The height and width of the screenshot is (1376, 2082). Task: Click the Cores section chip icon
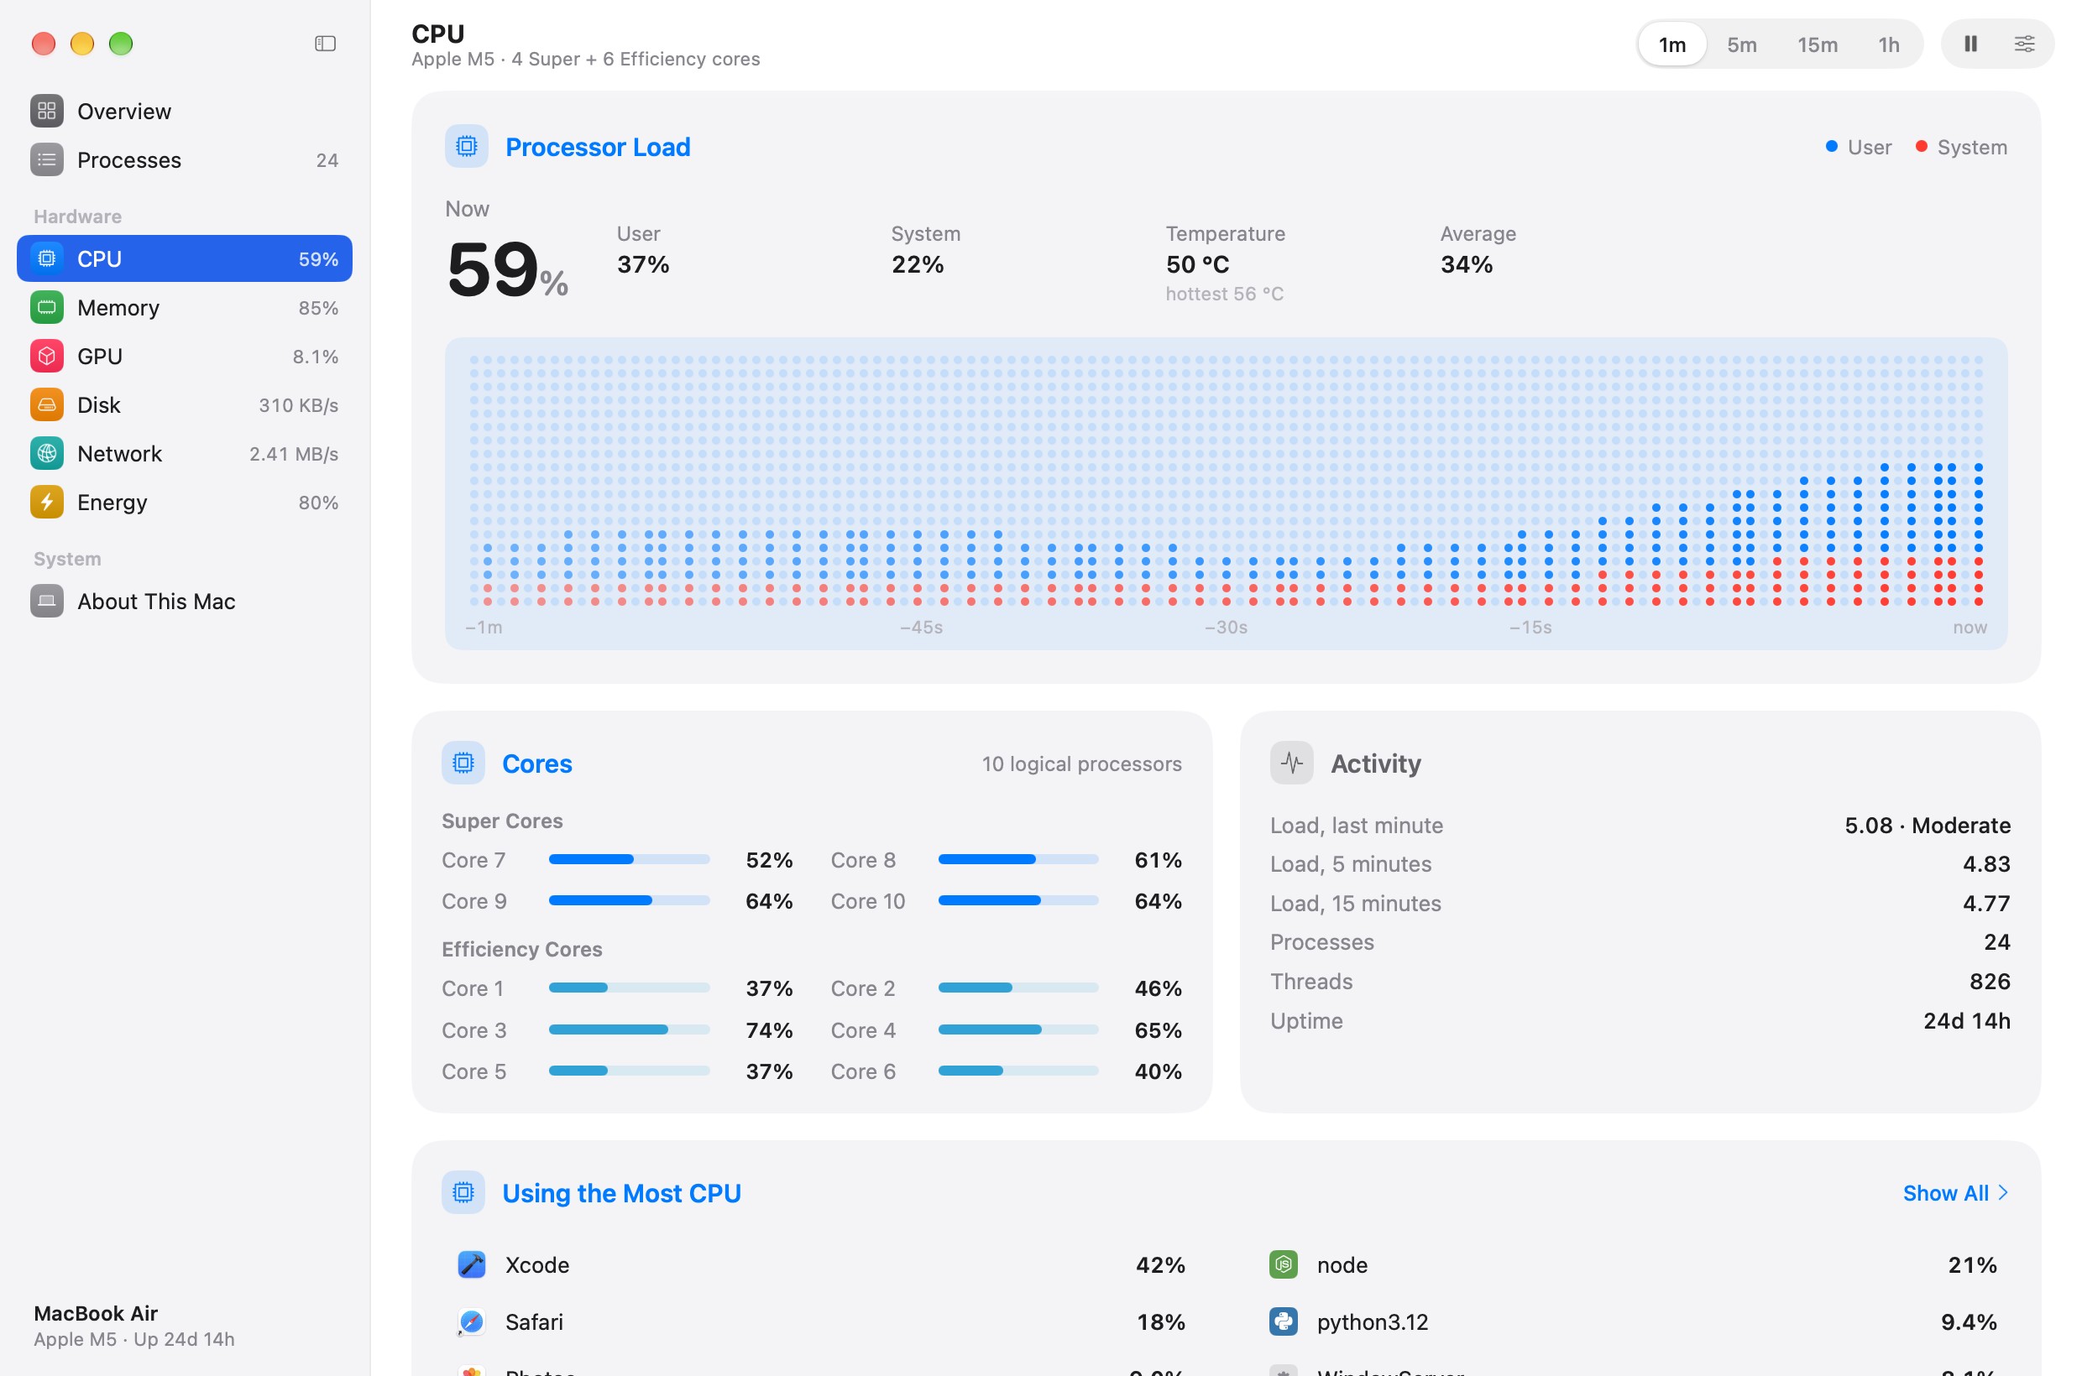(x=463, y=763)
